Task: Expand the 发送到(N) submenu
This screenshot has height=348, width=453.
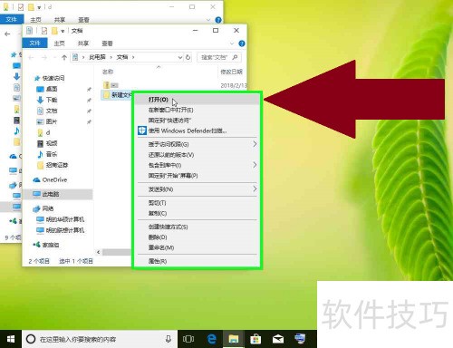Action: [255, 189]
